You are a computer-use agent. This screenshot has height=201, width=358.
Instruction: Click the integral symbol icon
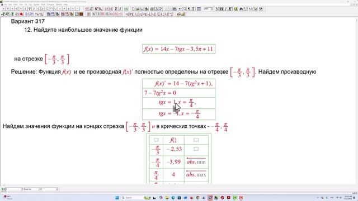[120, 9]
